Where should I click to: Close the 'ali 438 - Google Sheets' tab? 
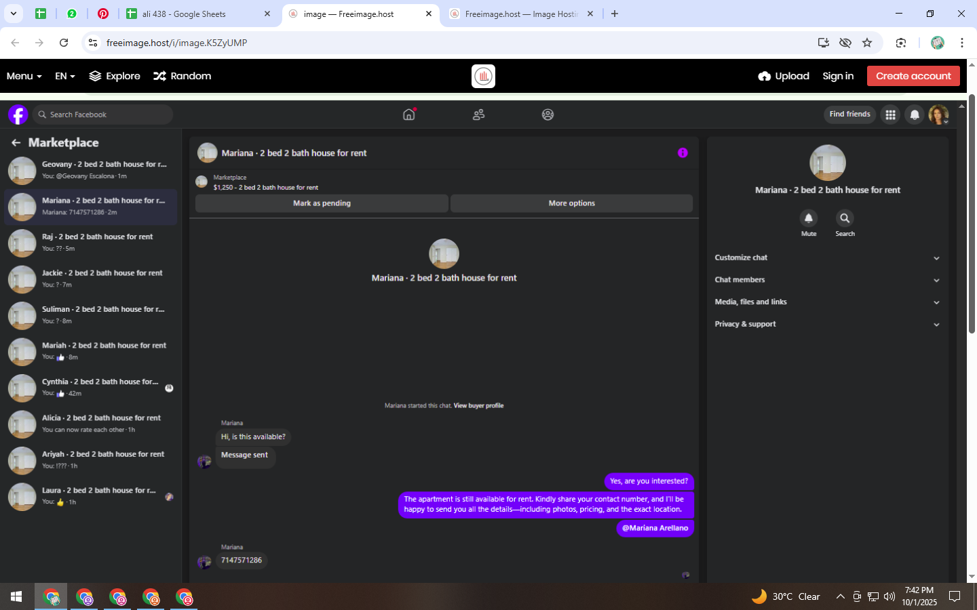tap(267, 14)
